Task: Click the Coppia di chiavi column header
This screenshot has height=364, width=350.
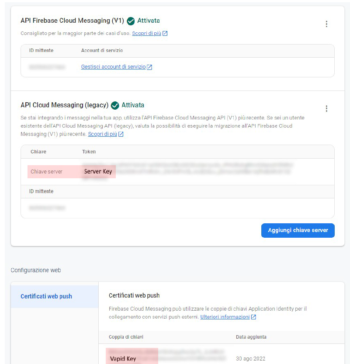Action: pyautogui.click(x=126, y=337)
